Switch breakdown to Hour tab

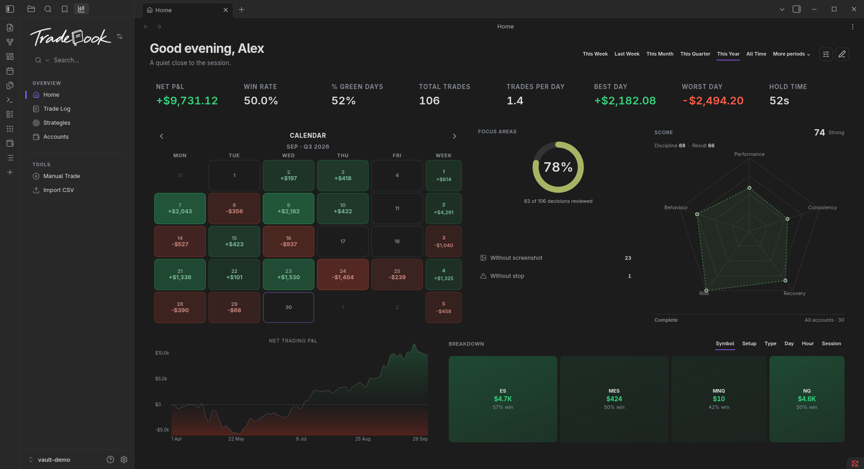click(x=807, y=343)
